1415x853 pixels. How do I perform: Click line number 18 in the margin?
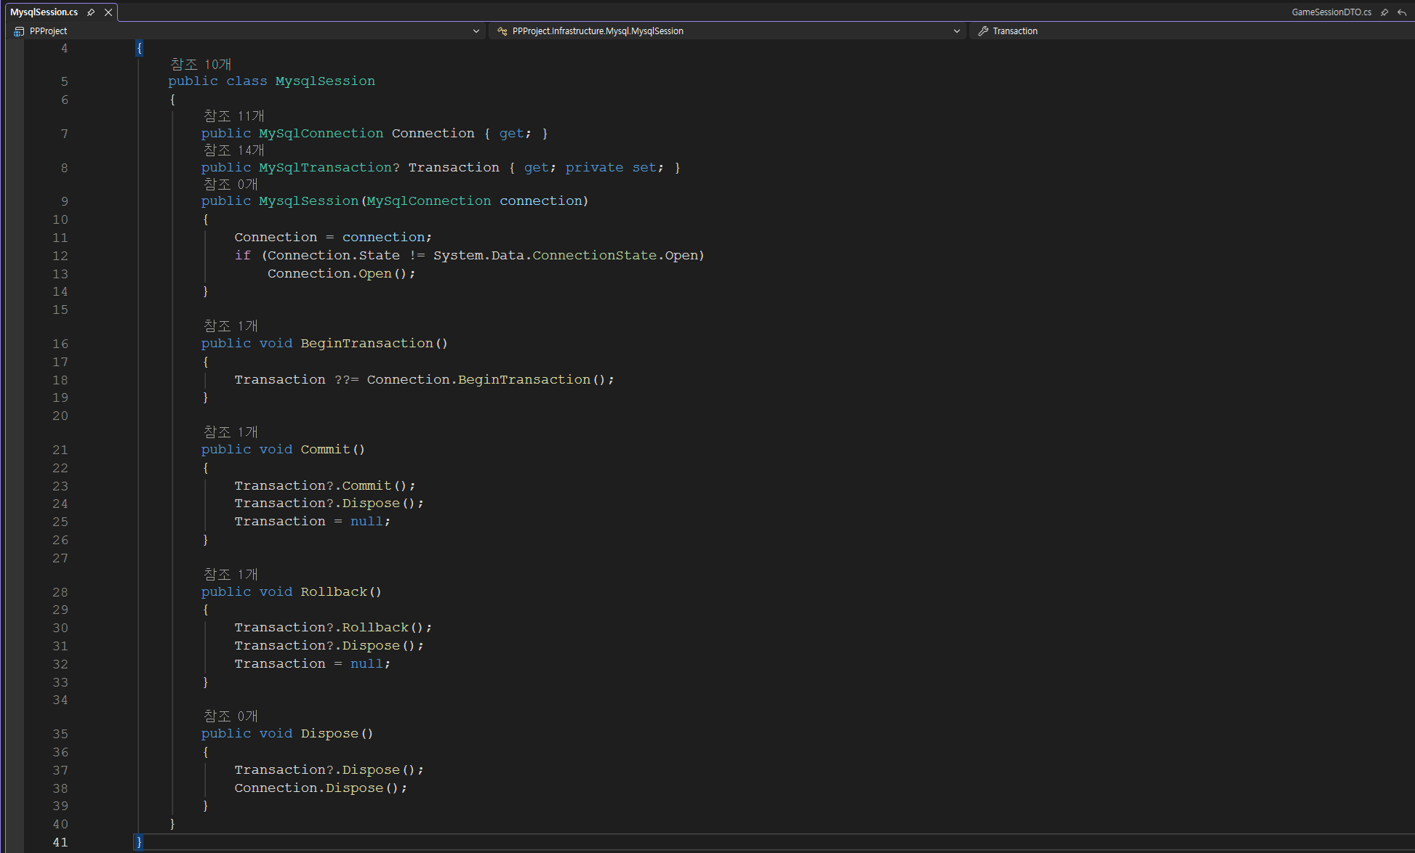[60, 380]
